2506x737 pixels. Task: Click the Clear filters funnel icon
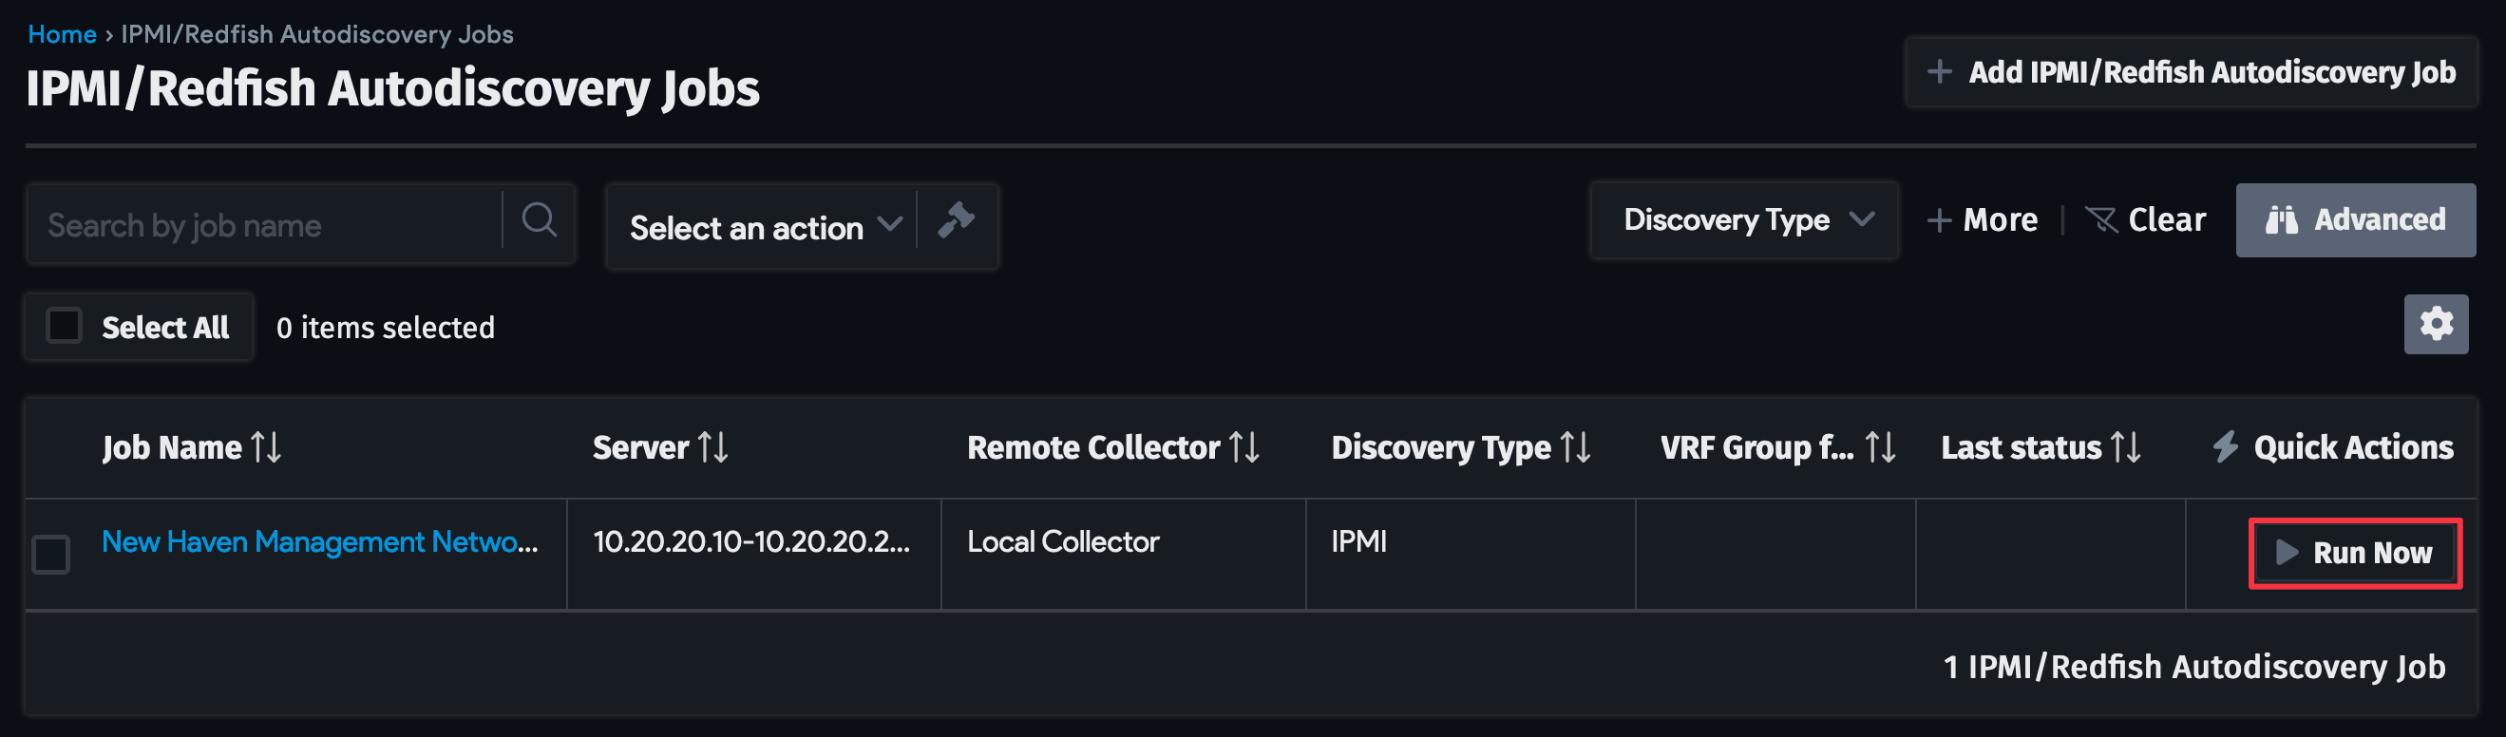[x=2103, y=219]
